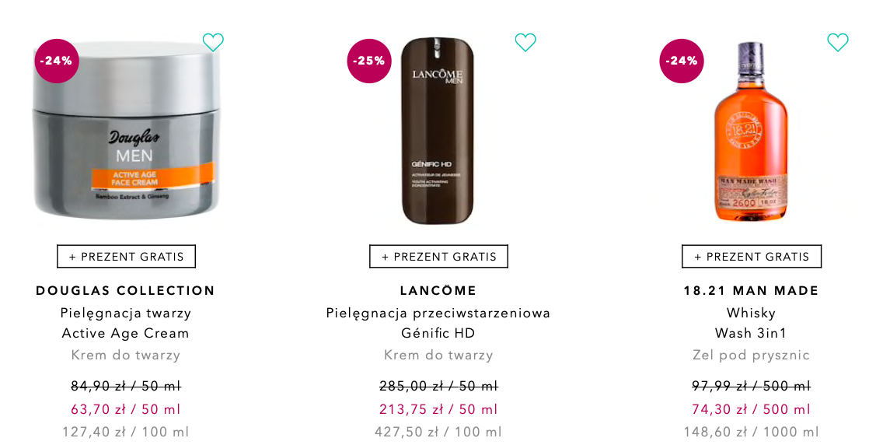Open the Lancôme brand link
The image size is (869, 445).
(438, 291)
